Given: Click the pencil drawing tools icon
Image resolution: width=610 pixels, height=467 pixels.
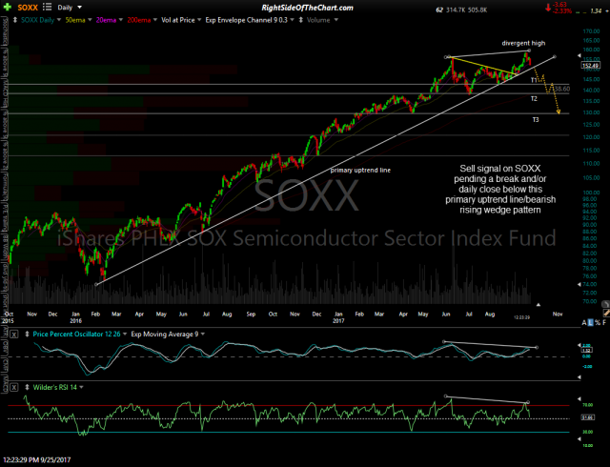Looking at the screenshot, I should coord(606,313).
